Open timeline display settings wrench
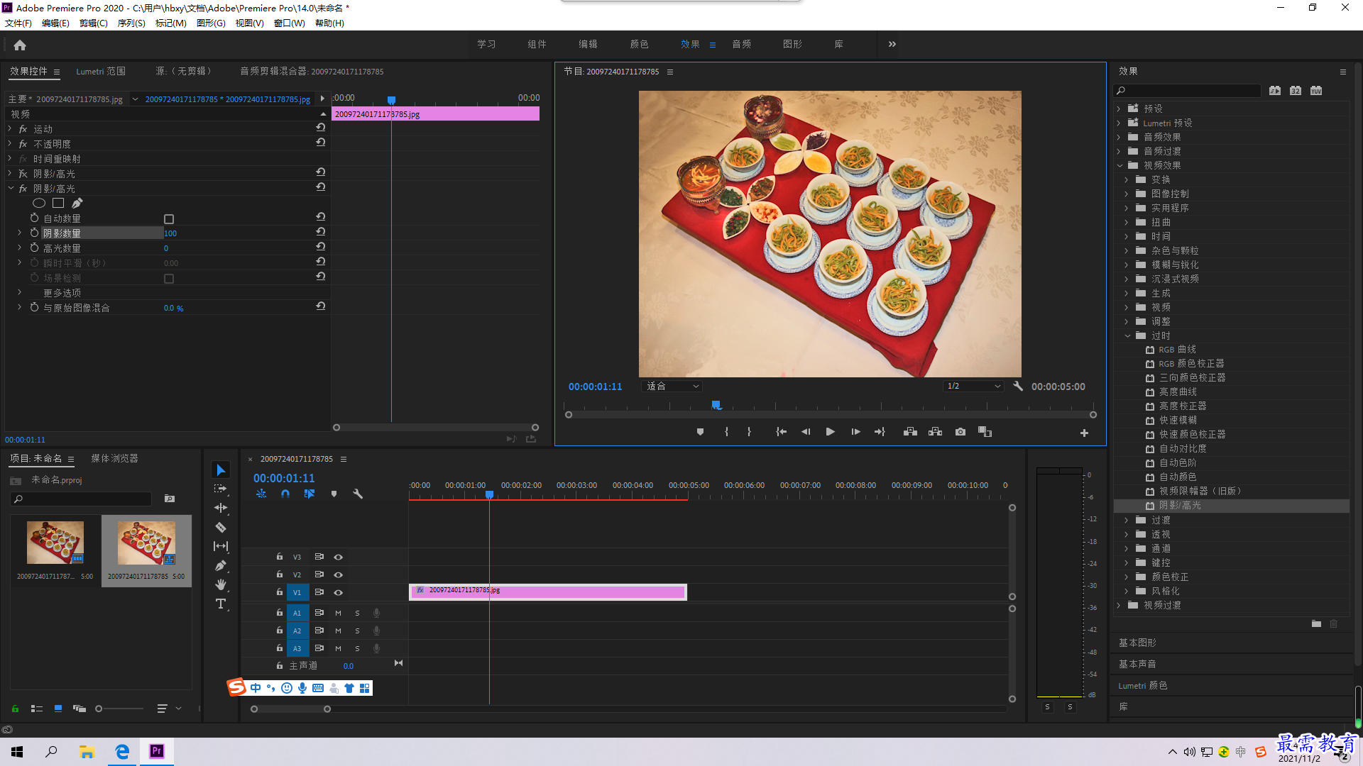The height and width of the screenshot is (766, 1363). (358, 494)
